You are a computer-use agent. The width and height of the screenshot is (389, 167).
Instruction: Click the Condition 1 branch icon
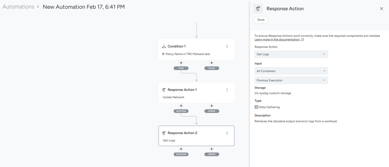pos(164,46)
